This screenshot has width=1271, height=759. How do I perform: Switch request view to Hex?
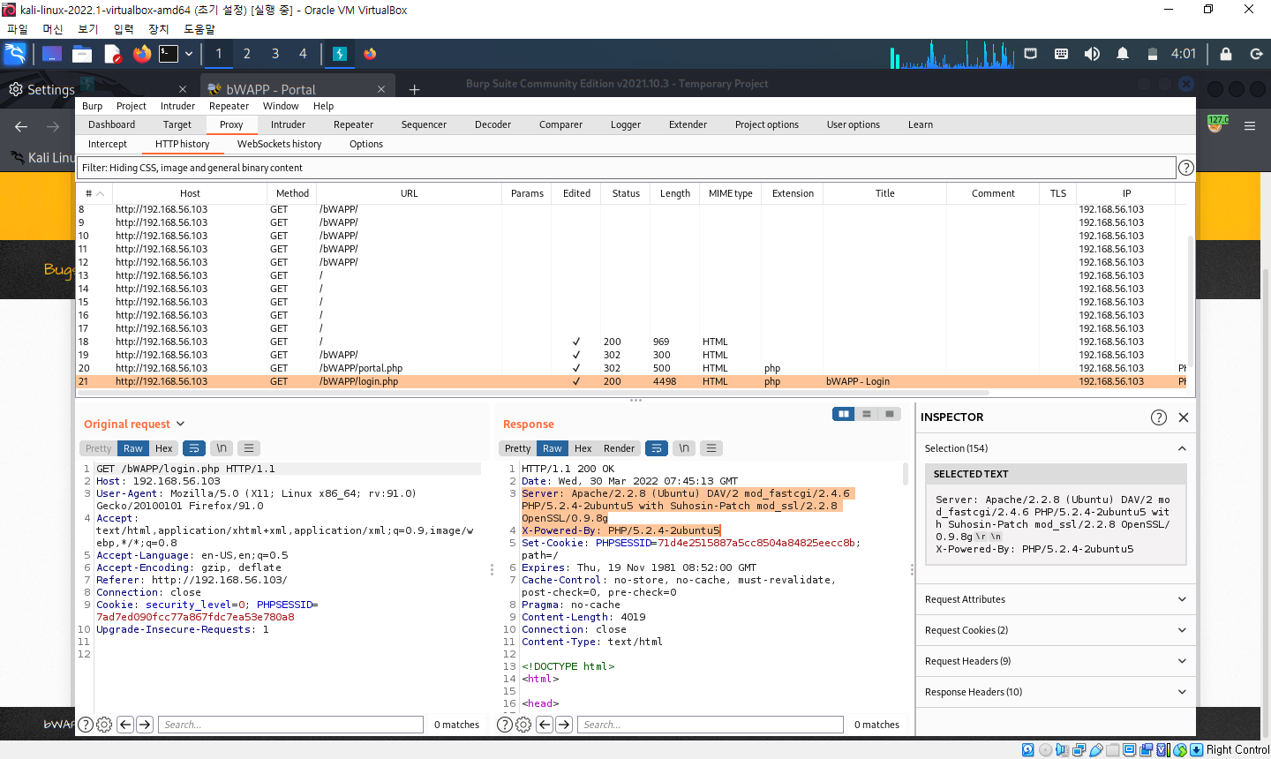(x=164, y=448)
